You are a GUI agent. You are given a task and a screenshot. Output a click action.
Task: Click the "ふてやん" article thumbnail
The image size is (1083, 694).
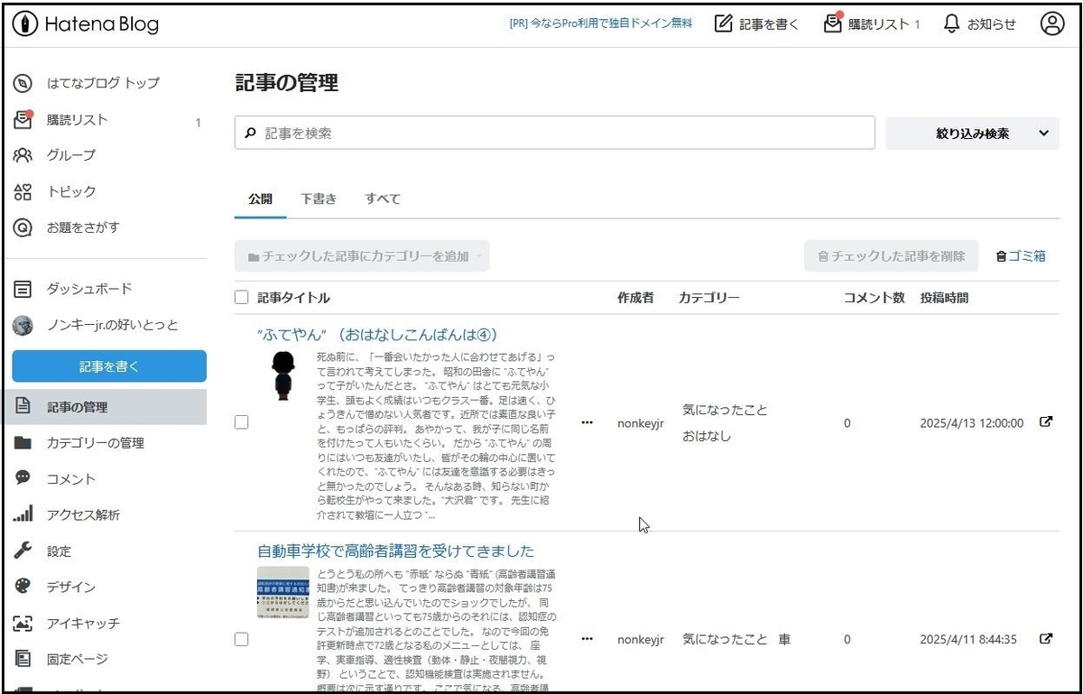click(283, 375)
